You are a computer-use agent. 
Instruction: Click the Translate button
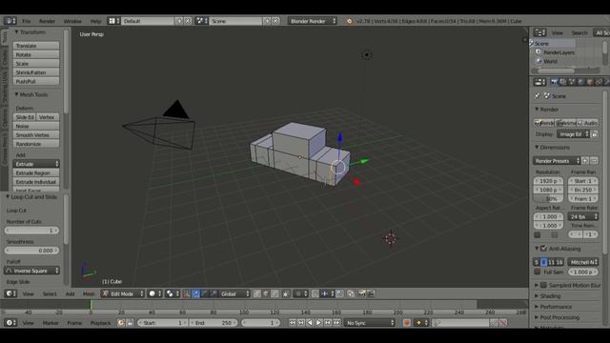[x=36, y=46]
